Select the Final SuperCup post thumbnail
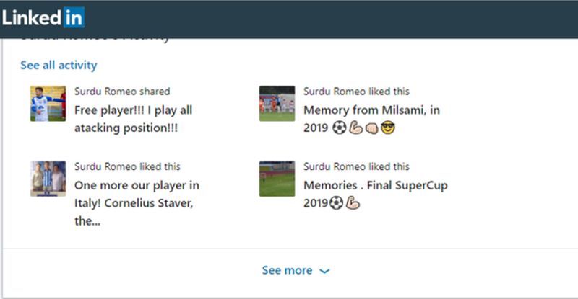 277,179
